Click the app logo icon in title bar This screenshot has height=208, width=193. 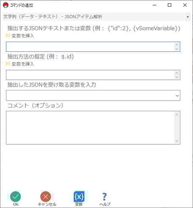pos(6,5)
